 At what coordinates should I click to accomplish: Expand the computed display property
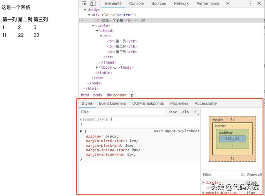pos(203,182)
